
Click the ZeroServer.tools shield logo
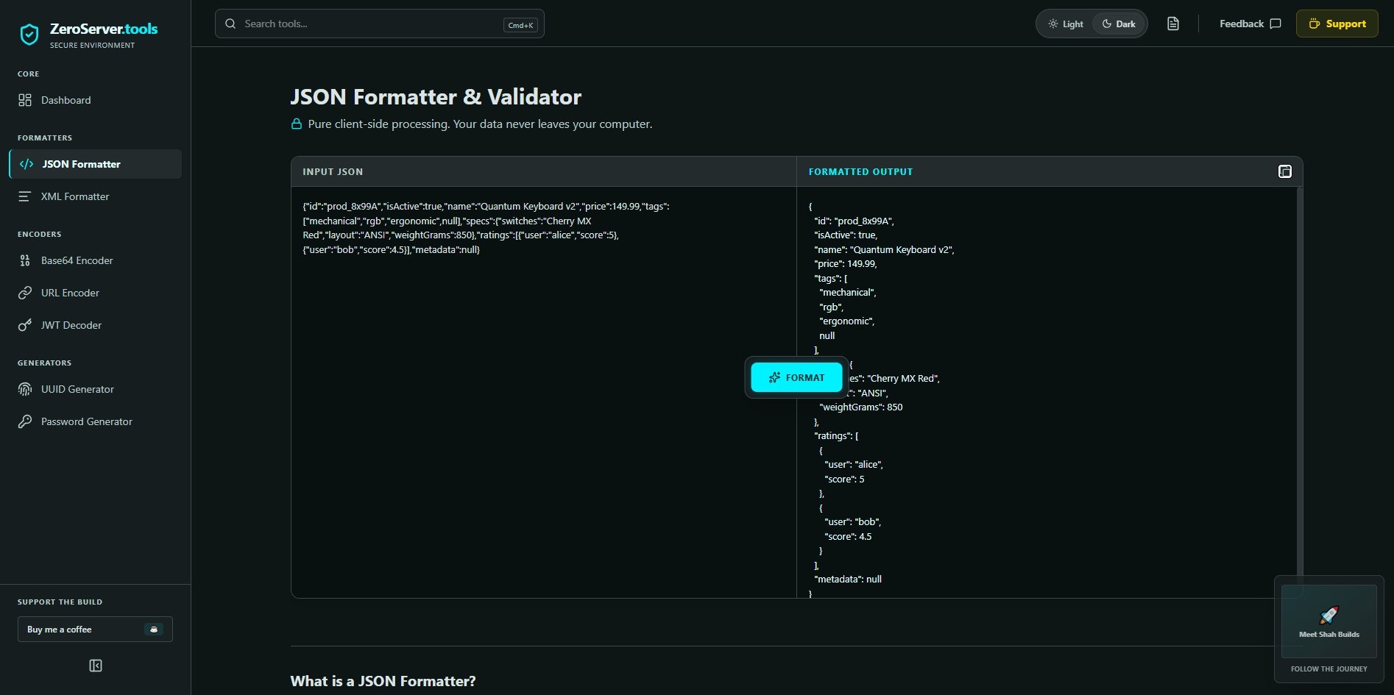click(x=29, y=35)
